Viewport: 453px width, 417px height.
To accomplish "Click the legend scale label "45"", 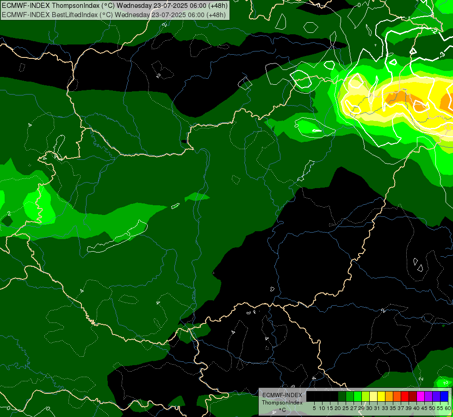I will [424, 408].
